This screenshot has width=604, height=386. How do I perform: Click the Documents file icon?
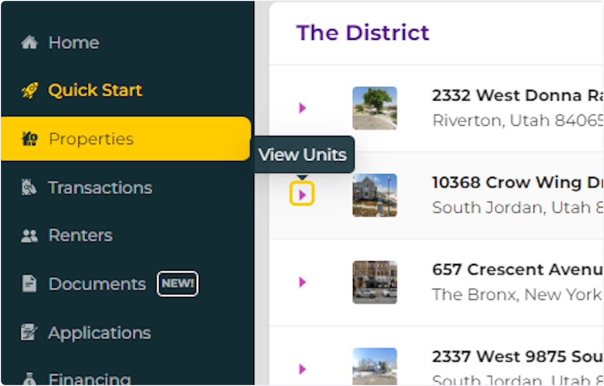29,283
